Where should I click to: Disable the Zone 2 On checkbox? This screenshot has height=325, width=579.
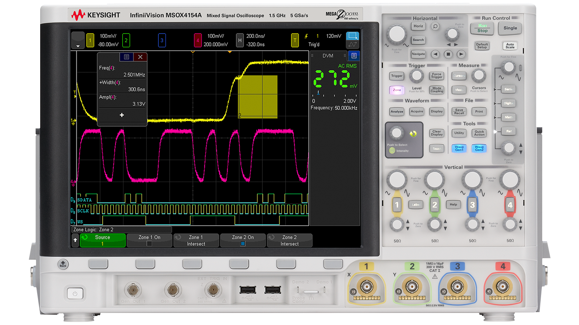point(243,244)
